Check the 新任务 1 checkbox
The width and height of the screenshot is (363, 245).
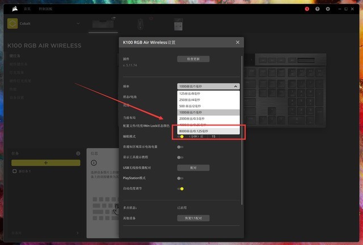14,171
